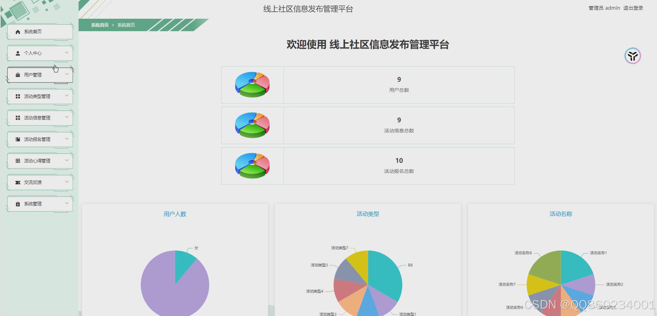The width and height of the screenshot is (657, 316).
Task: Click the grid icon beside 活动信息管理
Action: coord(18,118)
